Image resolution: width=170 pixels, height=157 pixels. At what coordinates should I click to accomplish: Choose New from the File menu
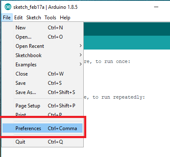pyautogui.click(x=42, y=28)
